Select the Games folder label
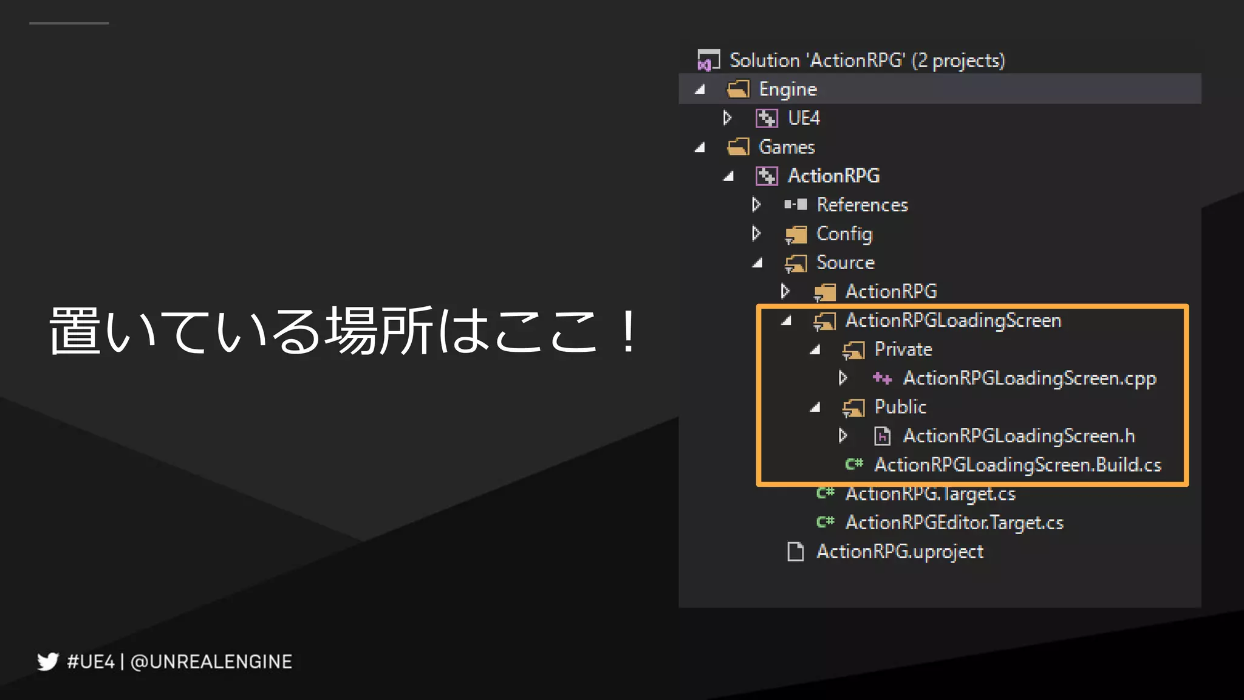Screen dimensions: 1244x700 (787, 147)
